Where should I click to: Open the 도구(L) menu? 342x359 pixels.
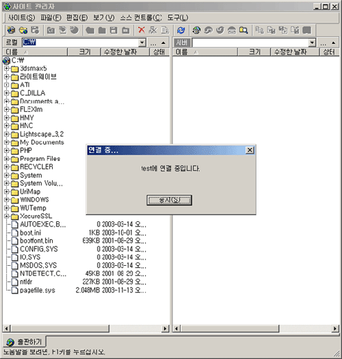click(x=178, y=18)
